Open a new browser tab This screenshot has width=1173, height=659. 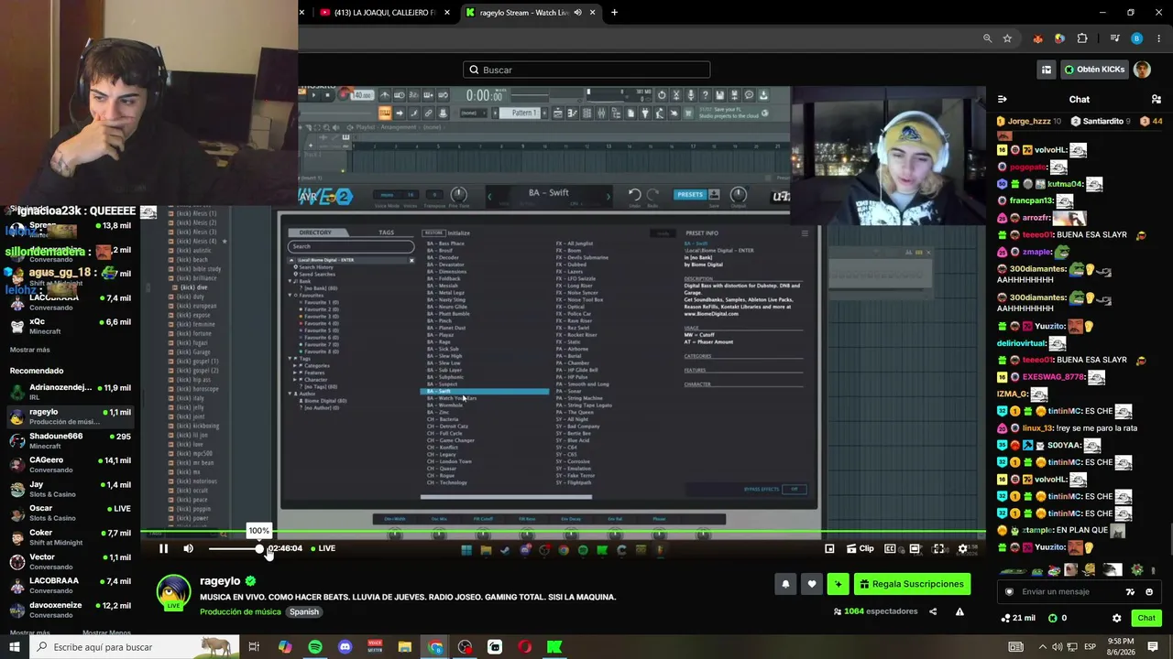click(614, 13)
